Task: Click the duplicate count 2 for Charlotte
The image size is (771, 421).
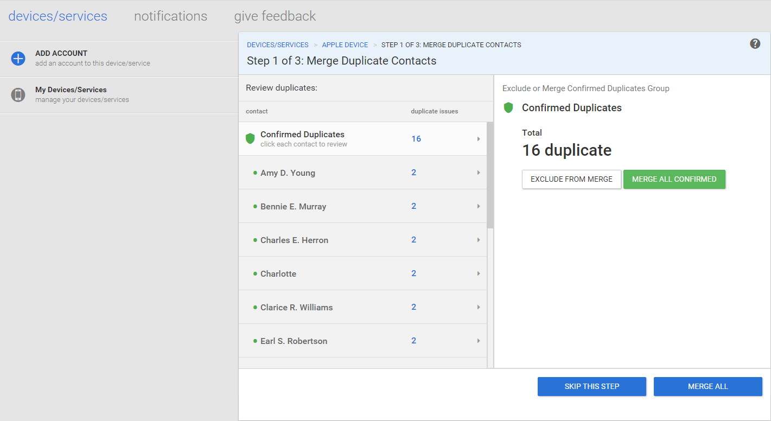Action: click(x=413, y=273)
